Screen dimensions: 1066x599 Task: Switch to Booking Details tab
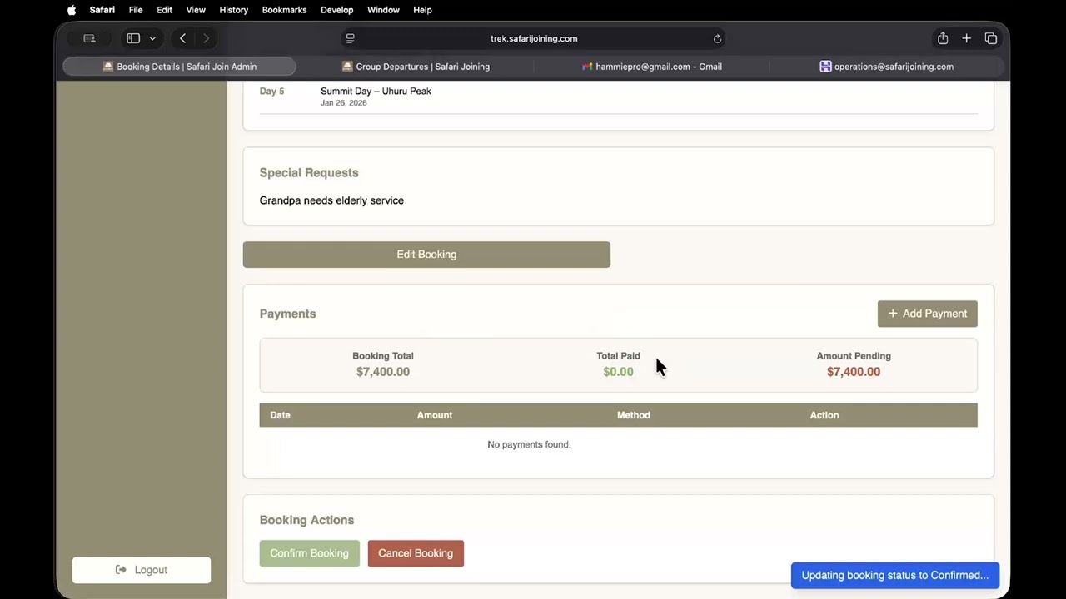179,67
